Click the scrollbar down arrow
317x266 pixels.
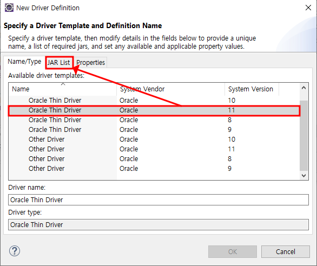303,176
